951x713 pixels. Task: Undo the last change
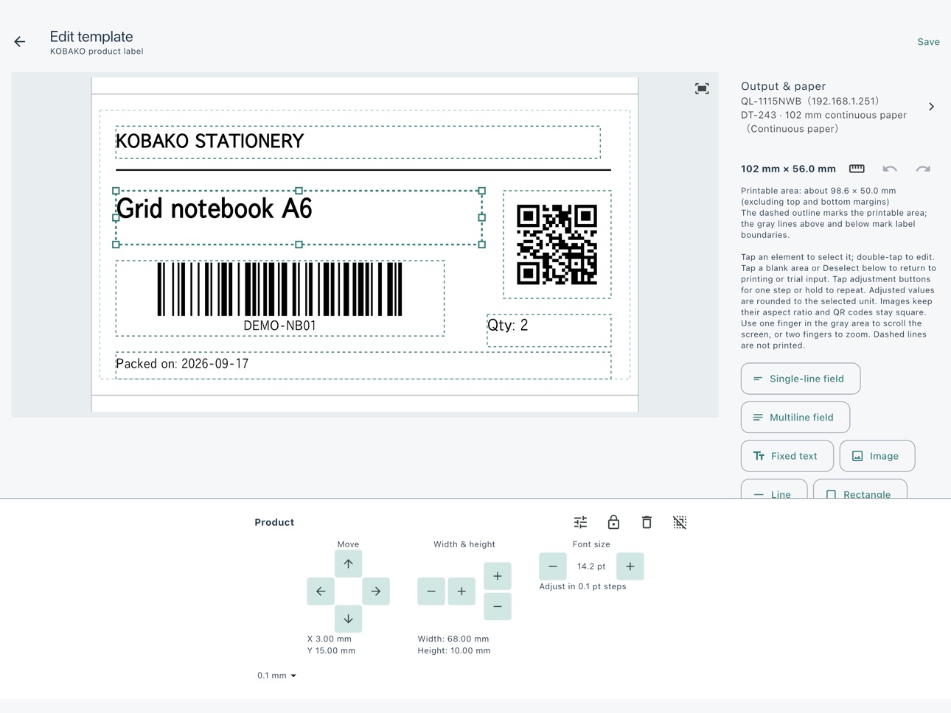[890, 169]
